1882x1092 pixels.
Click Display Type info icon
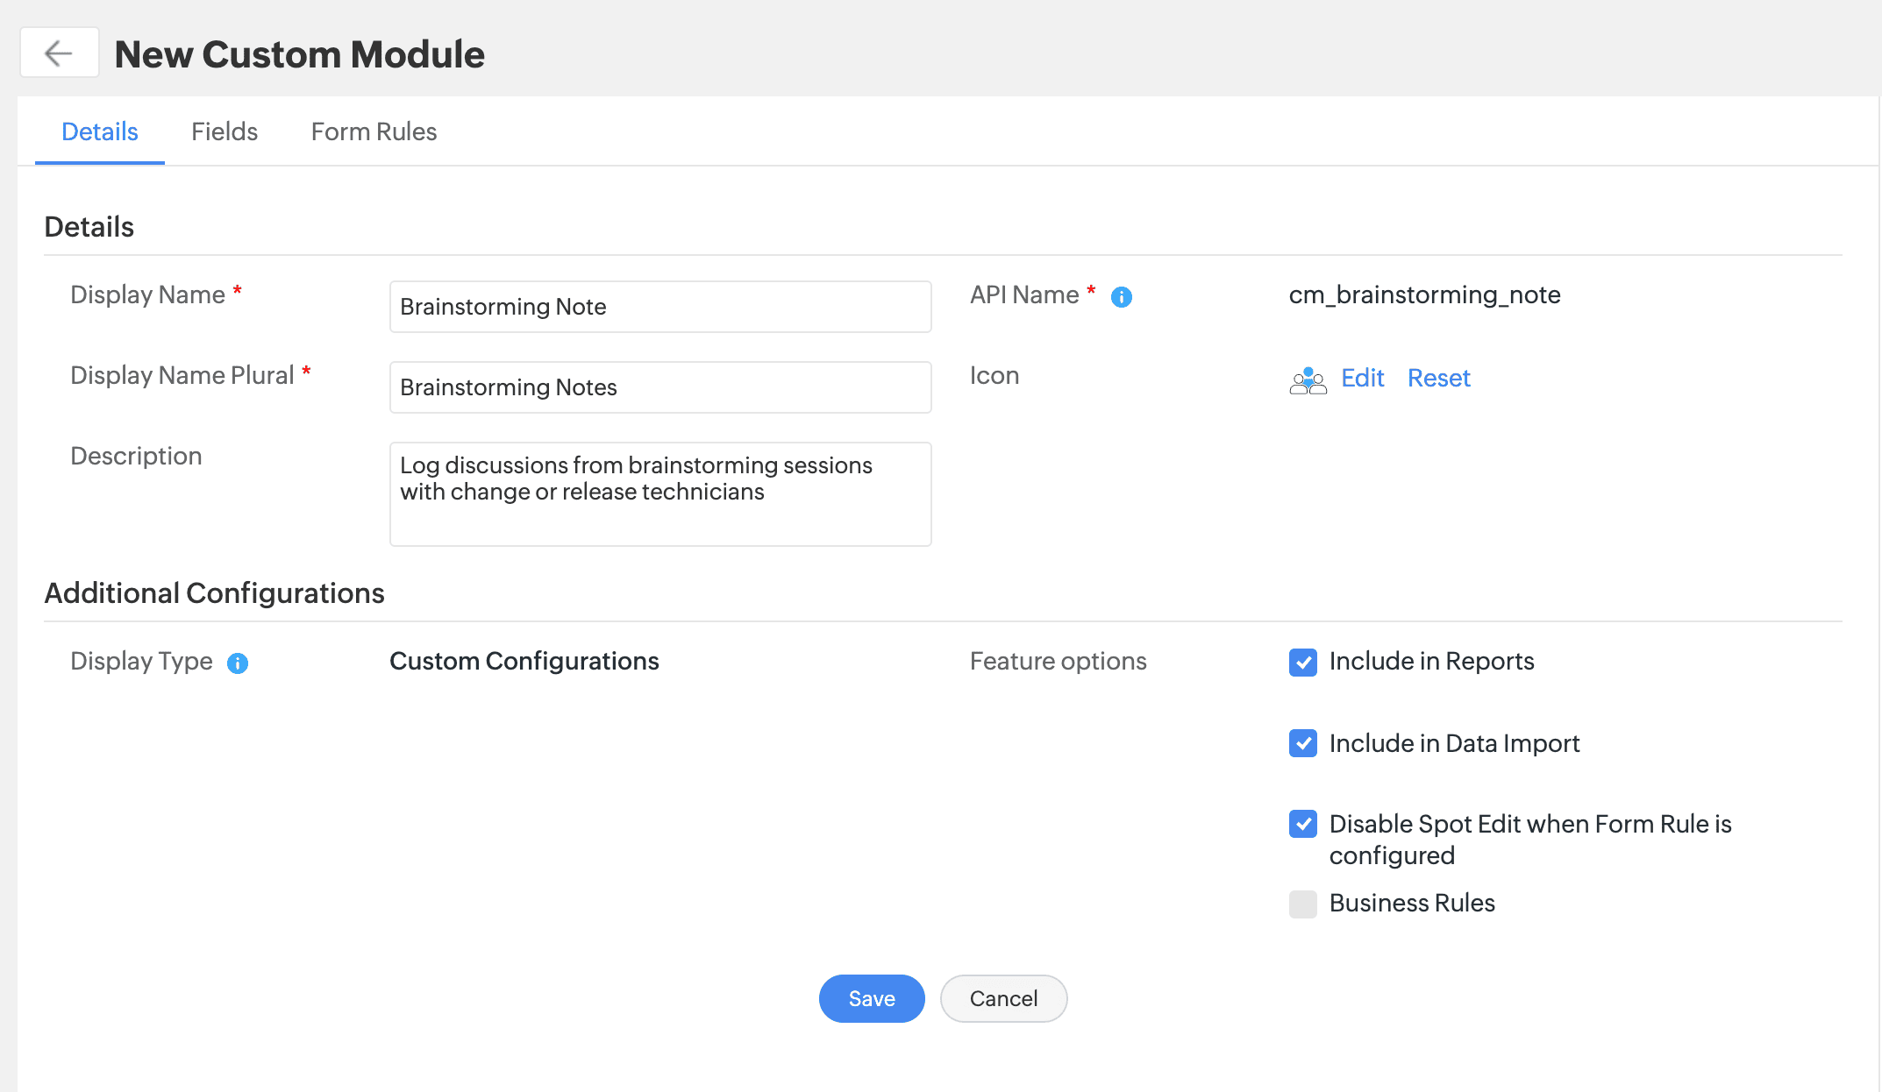tap(238, 663)
